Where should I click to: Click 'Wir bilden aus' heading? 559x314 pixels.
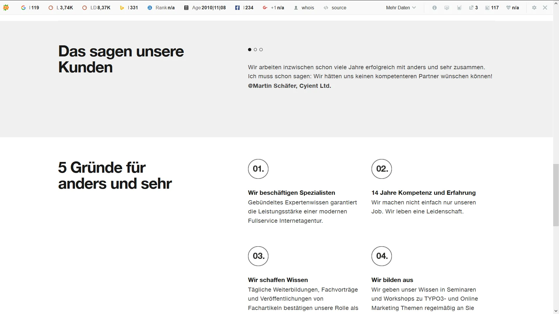pyautogui.click(x=392, y=280)
